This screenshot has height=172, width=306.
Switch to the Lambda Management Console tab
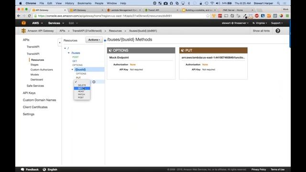coord(124,10)
